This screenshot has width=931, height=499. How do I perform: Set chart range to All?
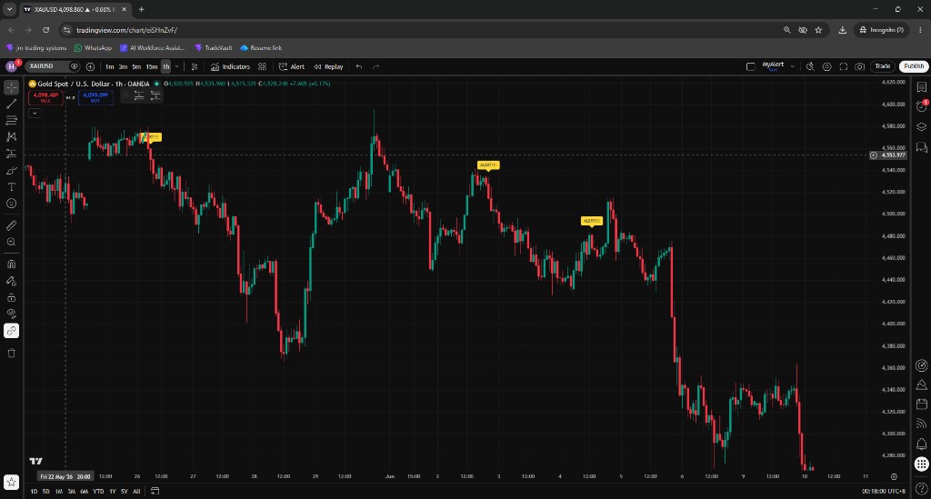(136, 492)
